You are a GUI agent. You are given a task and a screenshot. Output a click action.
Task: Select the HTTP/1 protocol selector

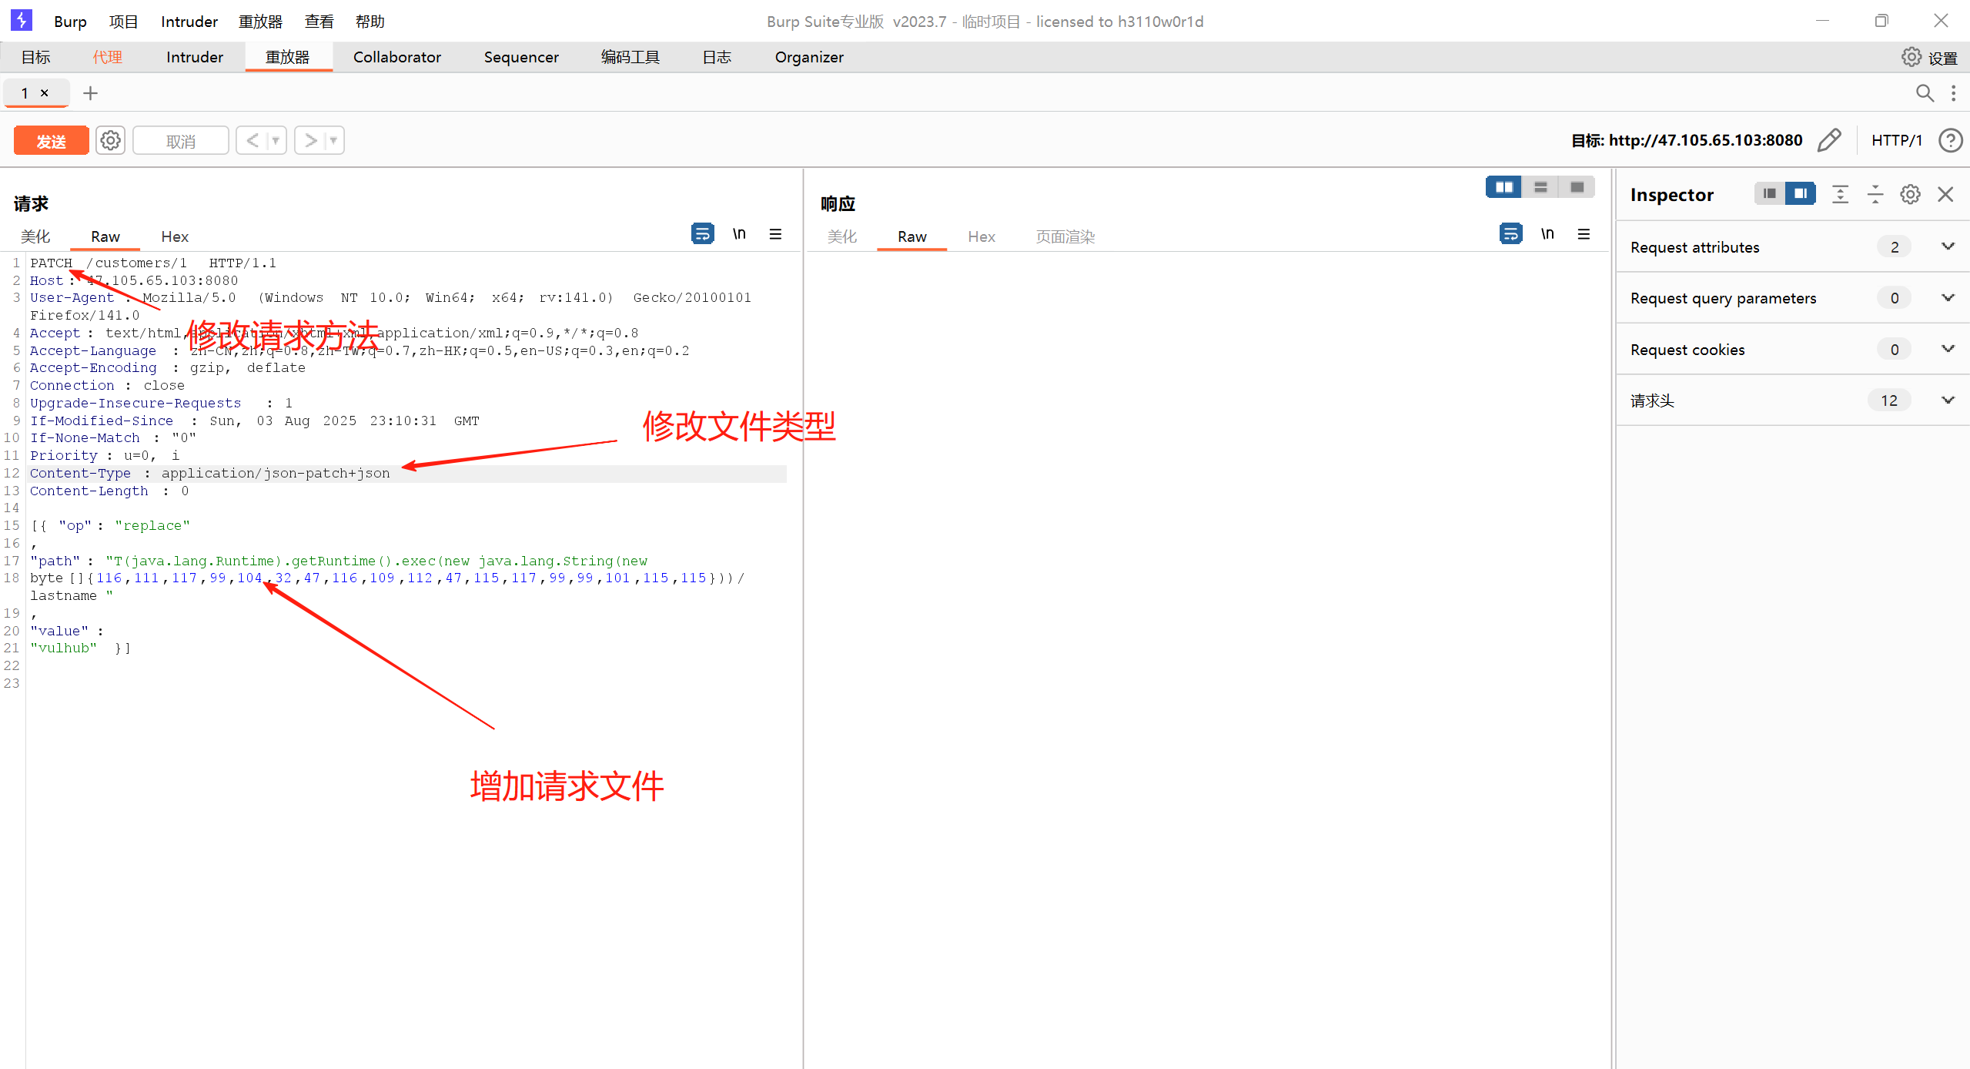click(1897, 140)
